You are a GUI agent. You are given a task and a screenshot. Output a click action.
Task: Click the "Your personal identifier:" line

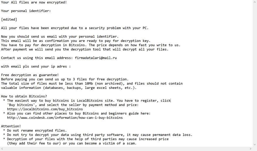tap(26, 11)
